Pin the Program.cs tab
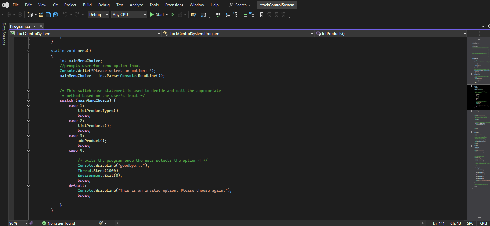This screenshot has height=226, width=490. [x=35, y=26]
